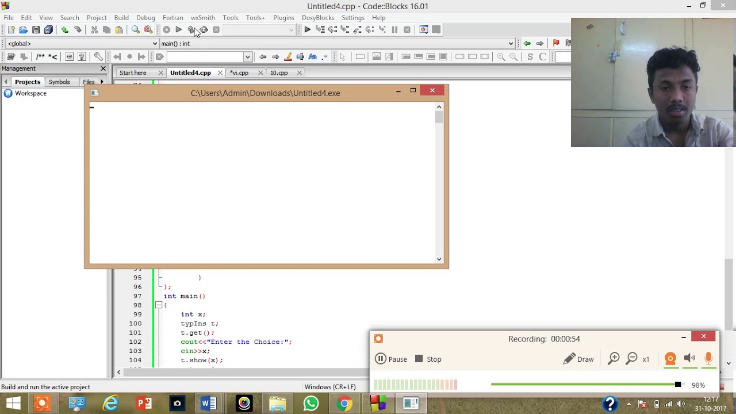Click the Draw button in recorder

coord(578,359)
